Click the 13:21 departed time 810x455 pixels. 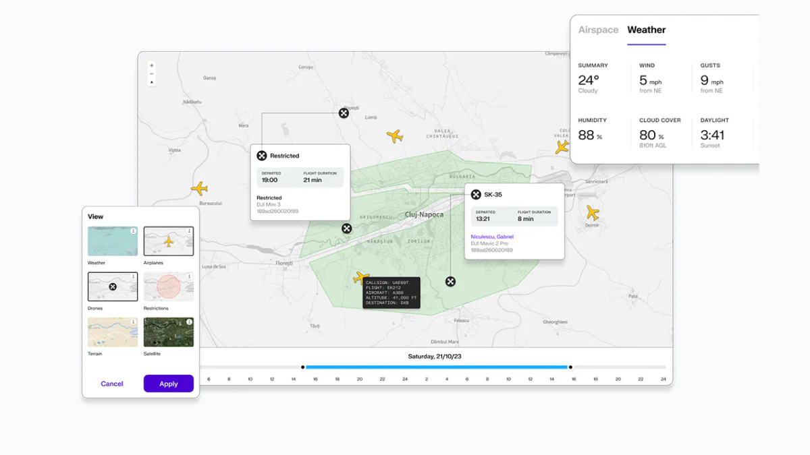(483, 218)
